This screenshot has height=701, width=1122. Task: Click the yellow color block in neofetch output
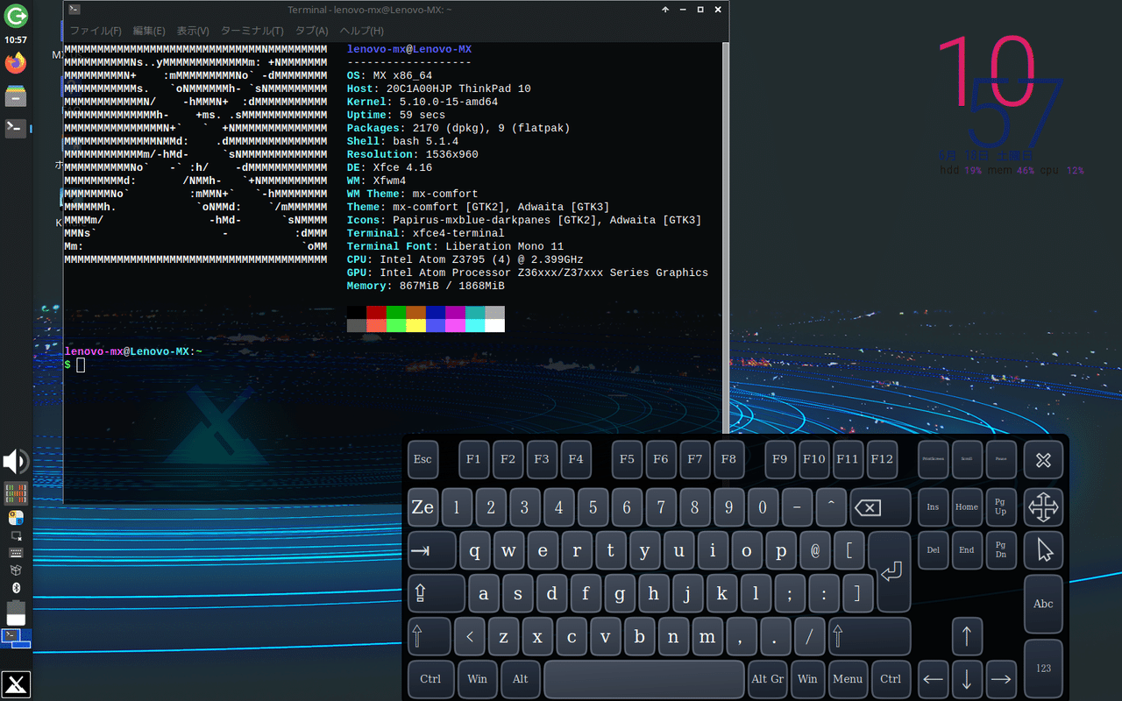pyautogui.click(x=415, y=325)
